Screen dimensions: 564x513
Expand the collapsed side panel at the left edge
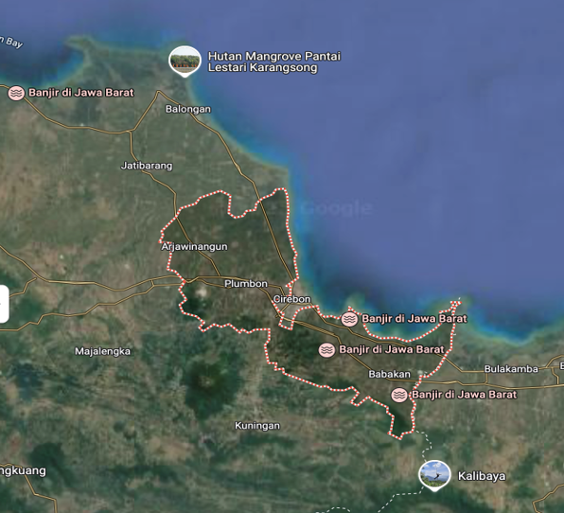pos(4,304)
